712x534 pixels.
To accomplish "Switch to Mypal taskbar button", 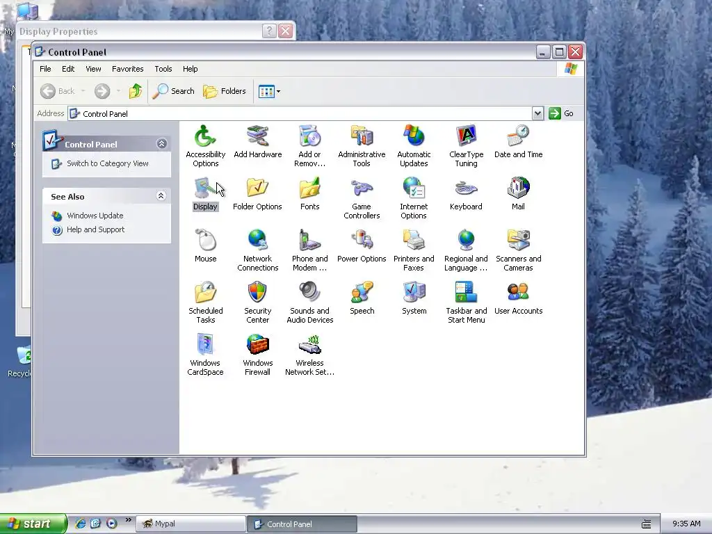I will (x=191, y=524).
